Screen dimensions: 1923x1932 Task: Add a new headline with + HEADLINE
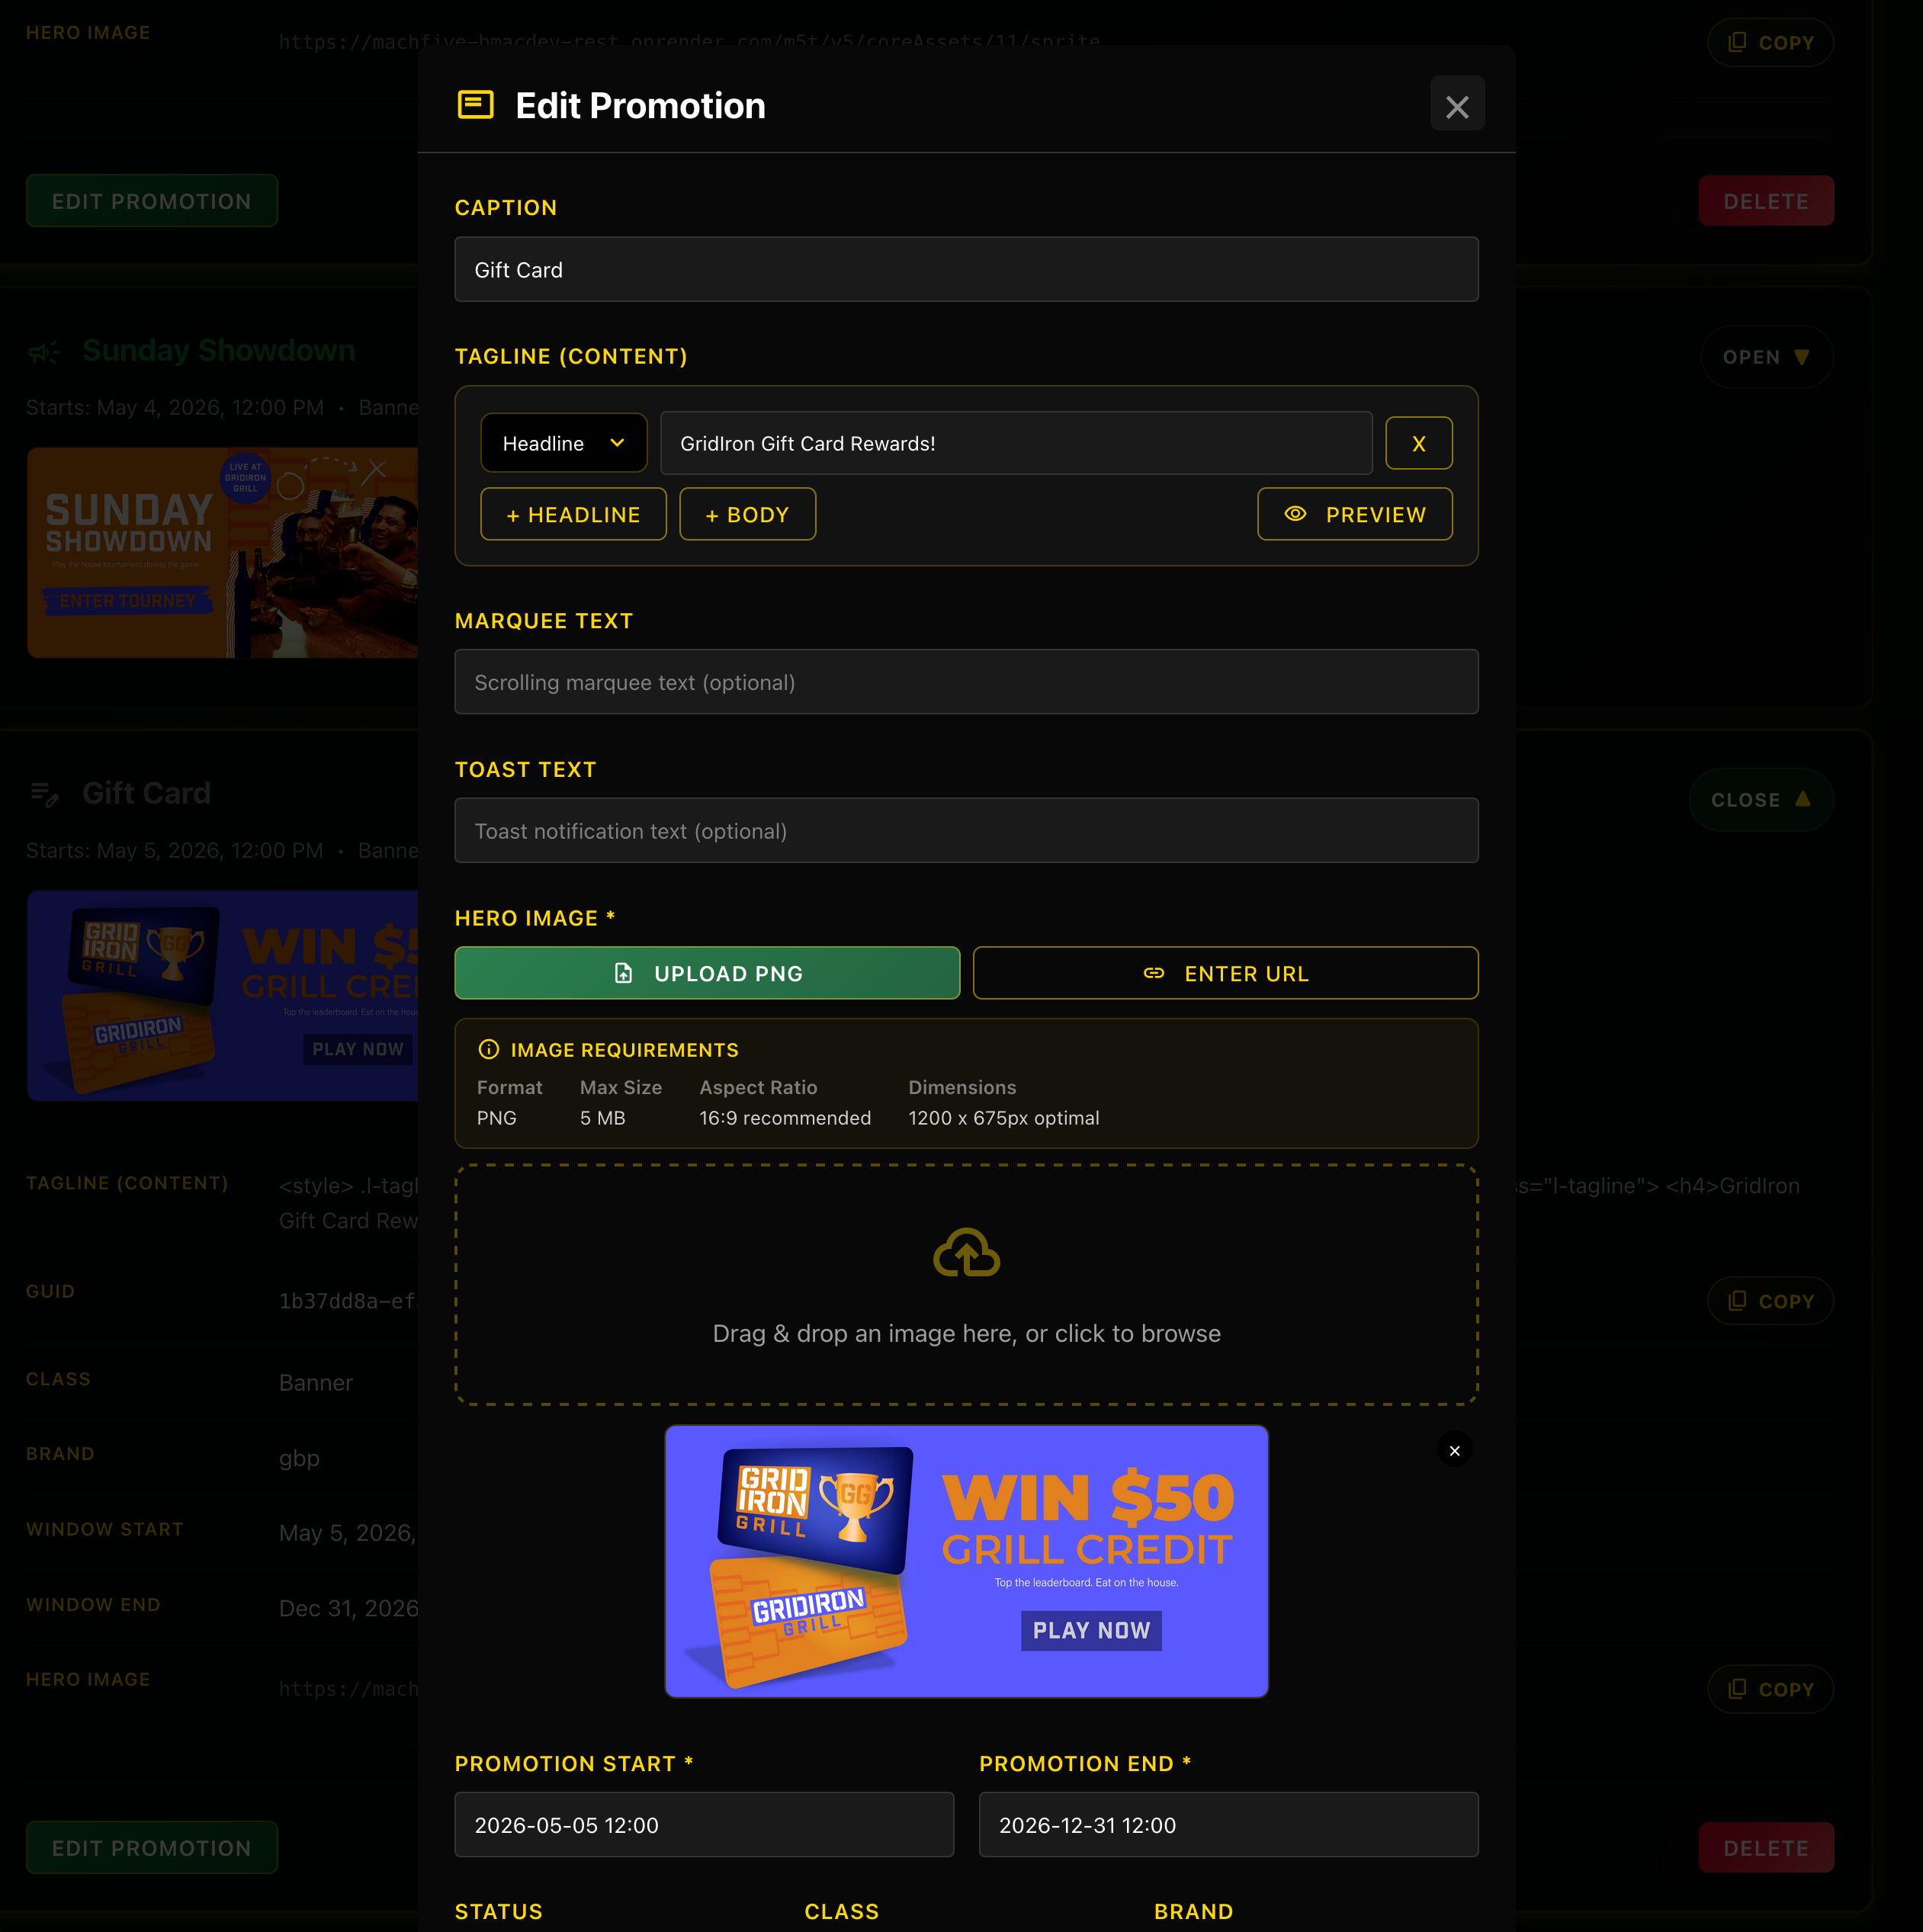click(573, 514)
